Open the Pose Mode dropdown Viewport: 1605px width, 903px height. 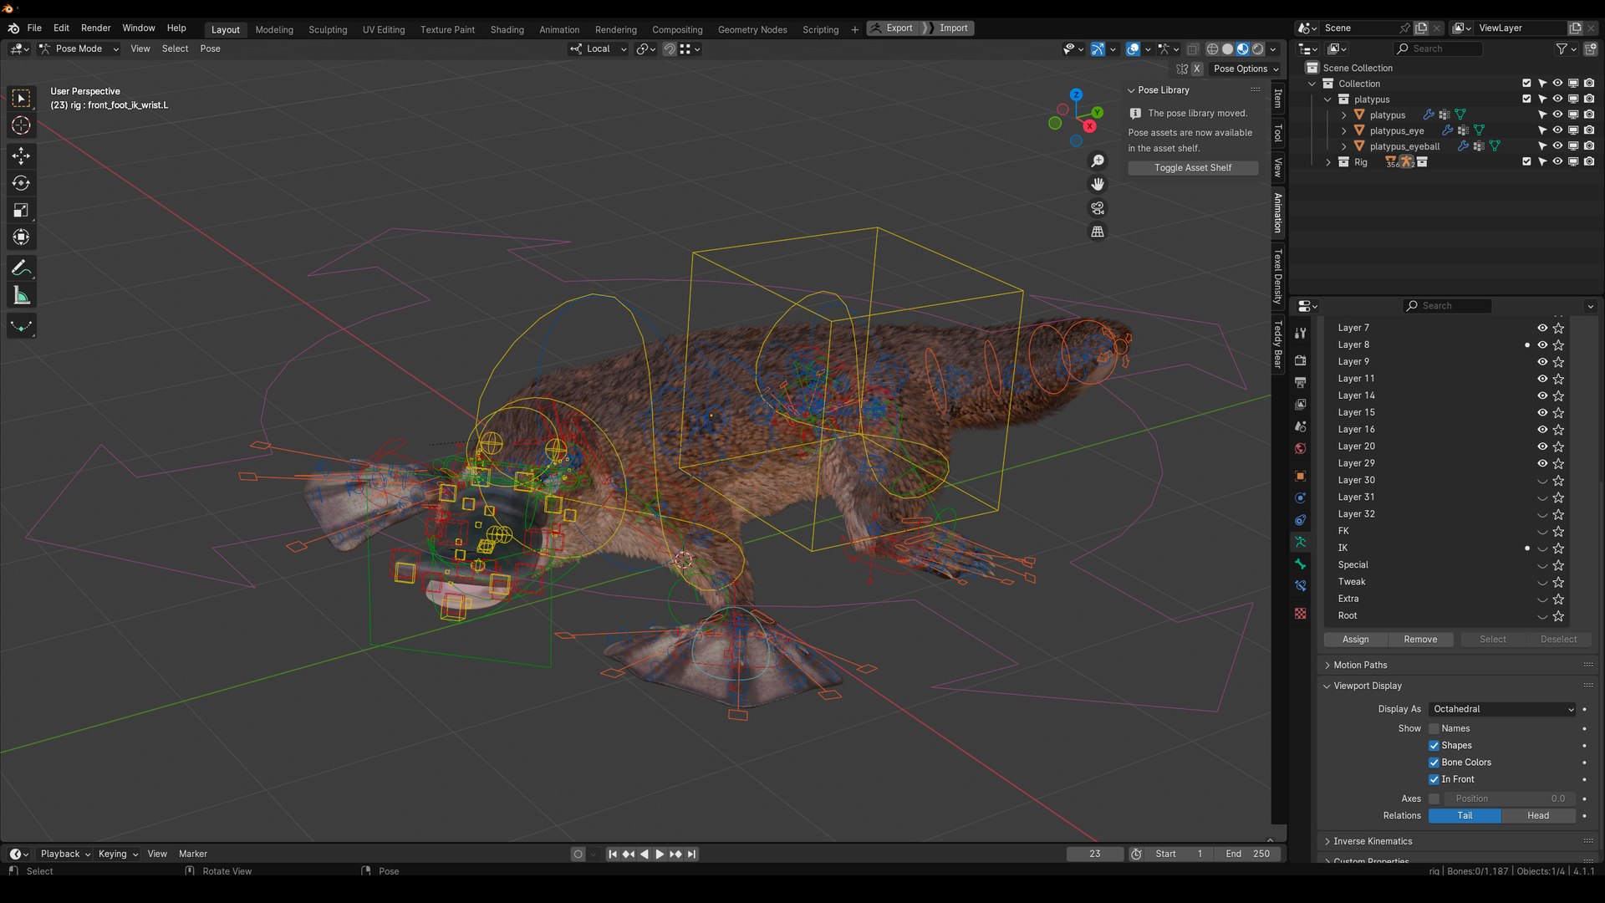[x=79, y=49]
